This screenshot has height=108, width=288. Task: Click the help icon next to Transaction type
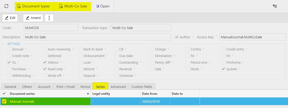click(x=110, y=27)
